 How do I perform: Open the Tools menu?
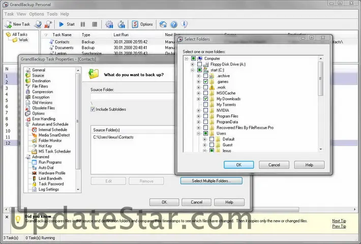pyautogui.click(x=52, y=14)
